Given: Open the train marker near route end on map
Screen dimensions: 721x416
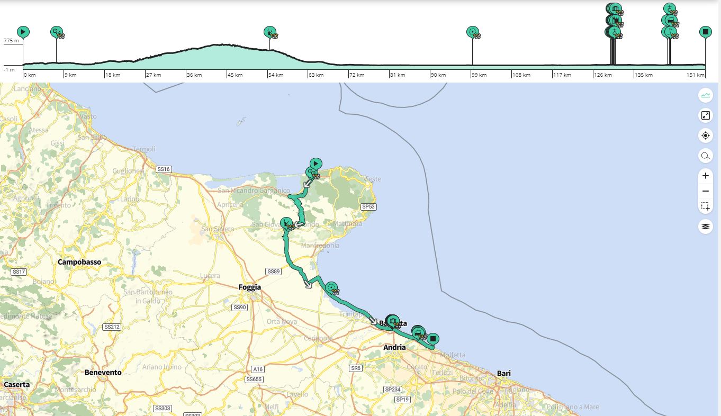Looking at the screenshot, I should (x=418, y=332).
